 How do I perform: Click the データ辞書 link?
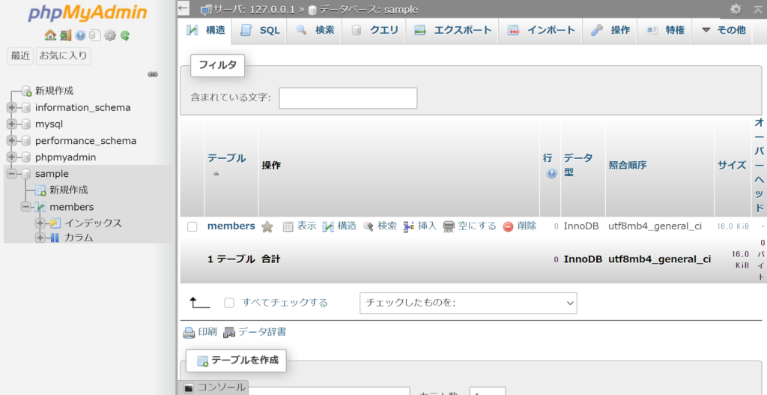click(x=261, y=332)
